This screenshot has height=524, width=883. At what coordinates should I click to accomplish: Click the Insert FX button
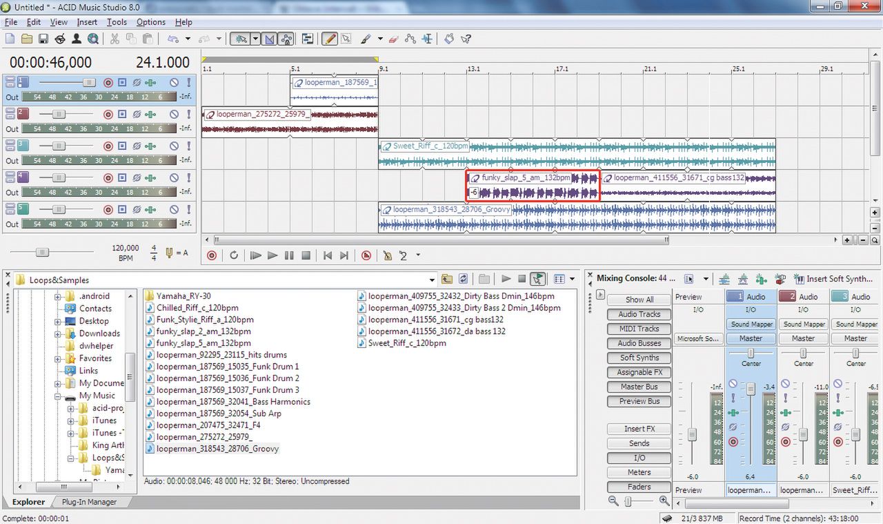coord(639,429)
